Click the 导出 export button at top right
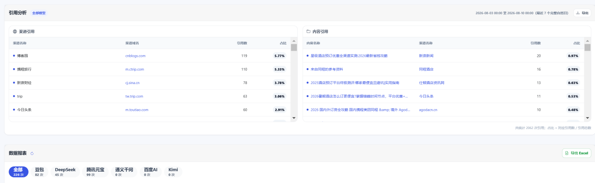The height and width of the screenshot is (183, 595). [582, 13]
